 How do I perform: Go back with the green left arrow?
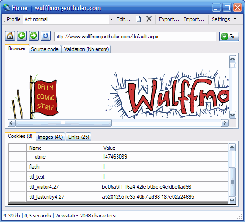[x=22, y=36]
